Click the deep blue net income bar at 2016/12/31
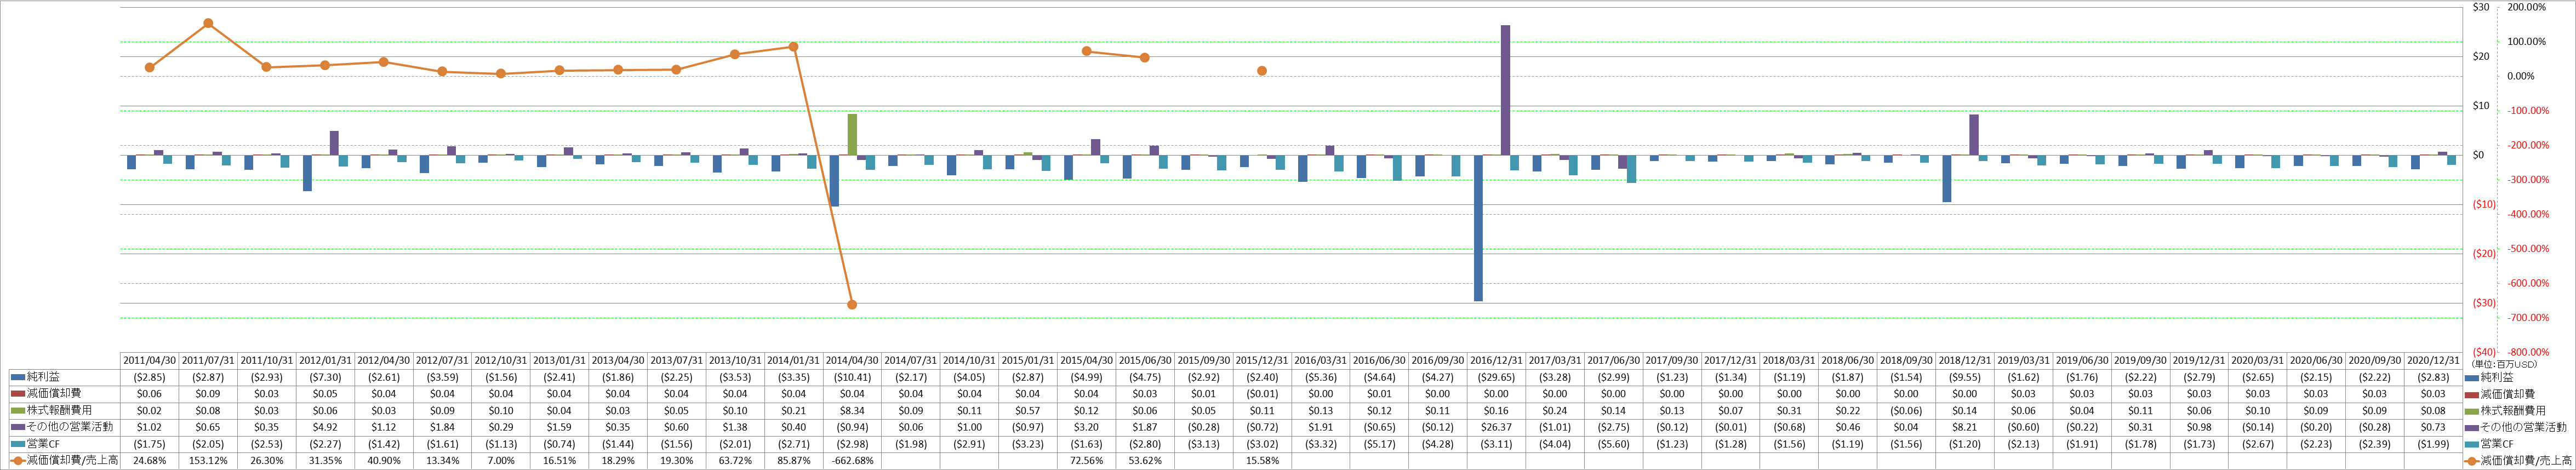 (1478, 228)
